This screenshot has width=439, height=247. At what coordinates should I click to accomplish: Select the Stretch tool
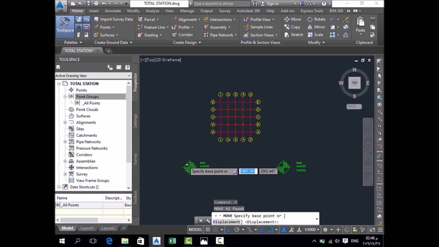294,35
